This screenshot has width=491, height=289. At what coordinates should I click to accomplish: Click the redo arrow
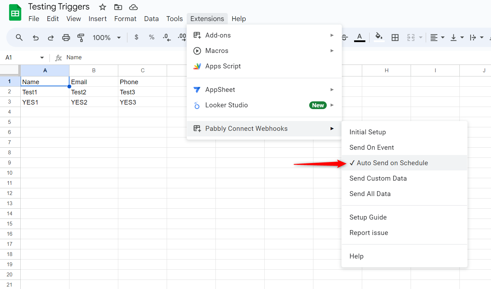point(51,38)
